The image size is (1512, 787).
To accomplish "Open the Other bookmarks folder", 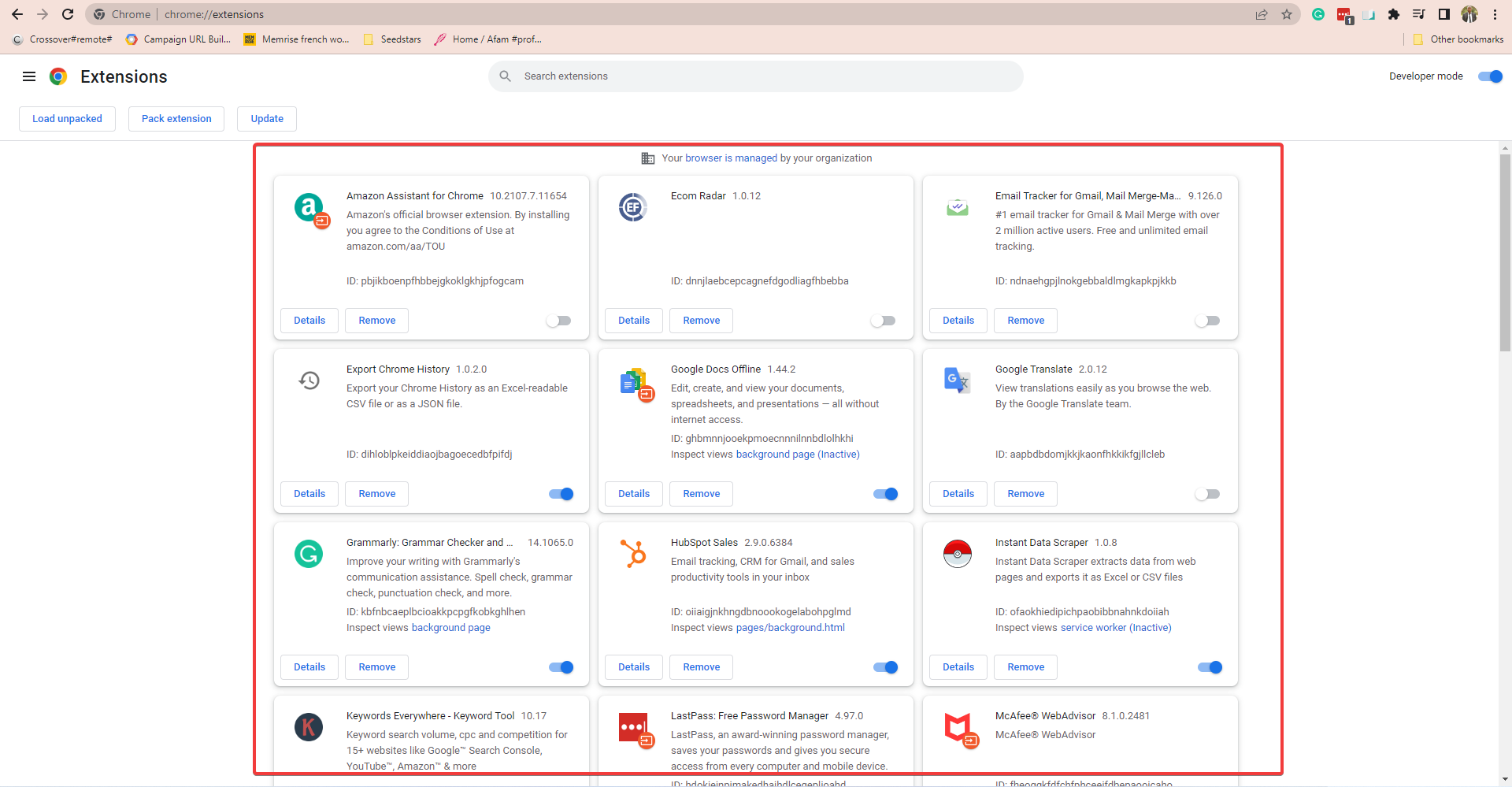I will (x=1458, y=39).
